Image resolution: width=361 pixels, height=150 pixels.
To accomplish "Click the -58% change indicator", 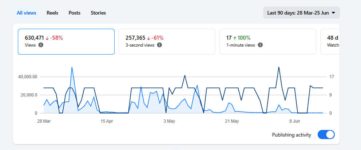I will (54, 38).
